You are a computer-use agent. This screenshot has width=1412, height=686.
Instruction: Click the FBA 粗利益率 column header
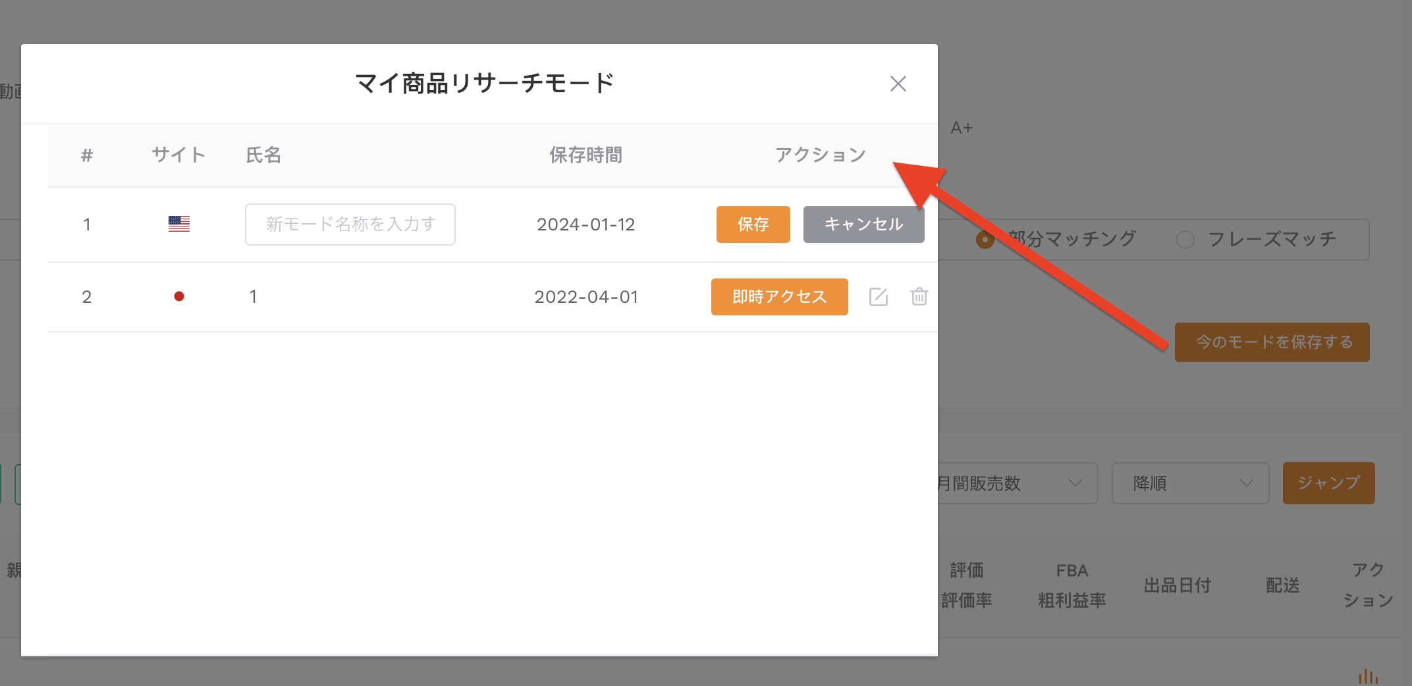coord(1072,585)
